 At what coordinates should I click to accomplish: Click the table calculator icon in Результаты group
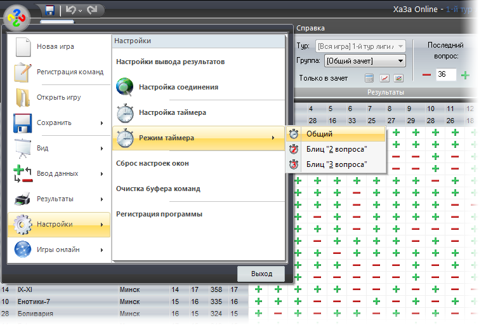point(369,78)
